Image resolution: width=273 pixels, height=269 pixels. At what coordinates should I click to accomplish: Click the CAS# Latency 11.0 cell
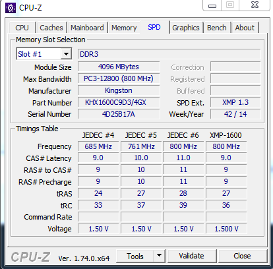click(x=183, y=158)
